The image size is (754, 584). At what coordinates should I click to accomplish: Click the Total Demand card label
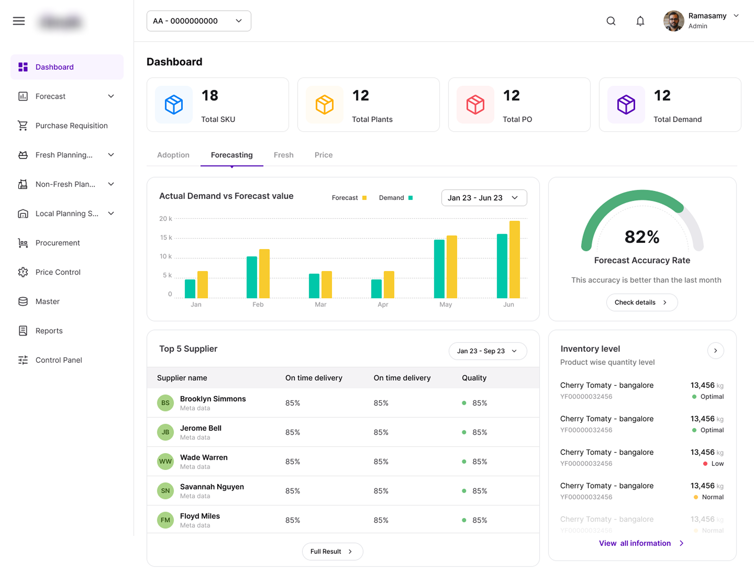point(677,119)
